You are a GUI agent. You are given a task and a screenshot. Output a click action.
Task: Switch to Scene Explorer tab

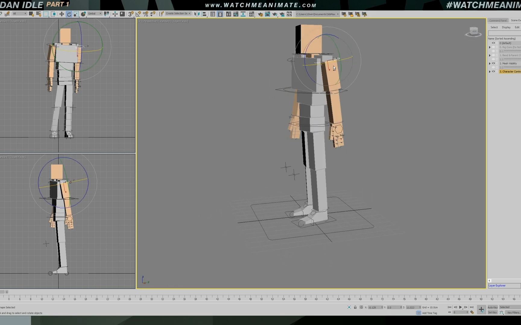point(516,20)
